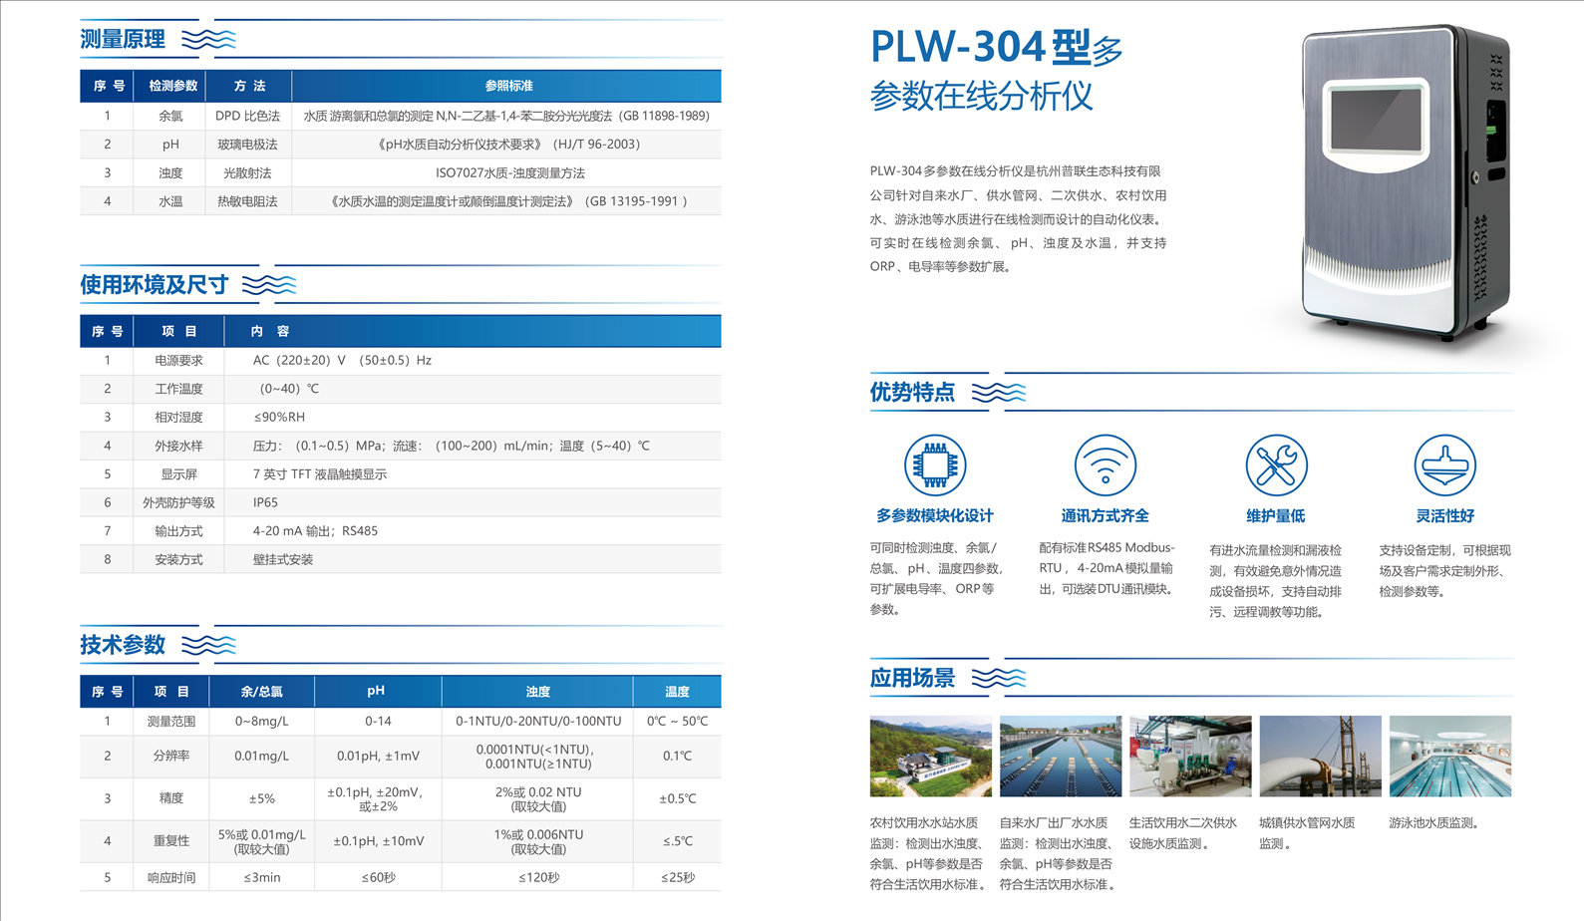Click the 参数在线分析仪 subtitle
The height and width of the screenshot is (921, 1584).
(981, 96)
